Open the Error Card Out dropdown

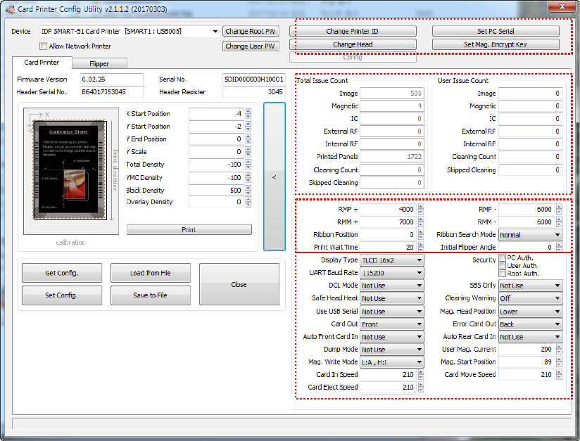tap(531, 324)
